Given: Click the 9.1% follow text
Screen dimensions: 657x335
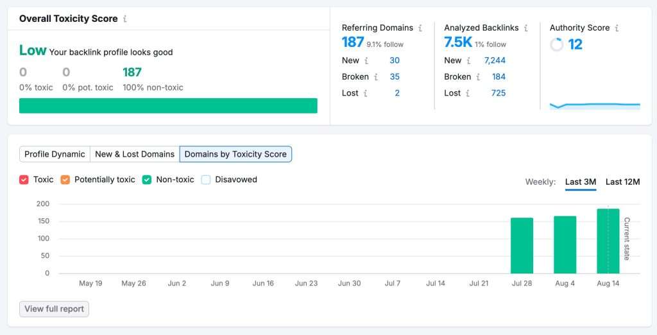Looking at the screenshot, I should coord(385,44).
